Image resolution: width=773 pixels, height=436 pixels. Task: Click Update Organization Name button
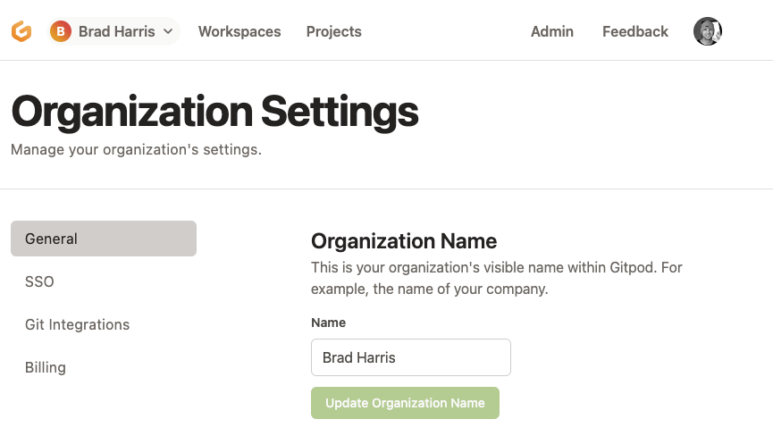(x=405, y=403)
